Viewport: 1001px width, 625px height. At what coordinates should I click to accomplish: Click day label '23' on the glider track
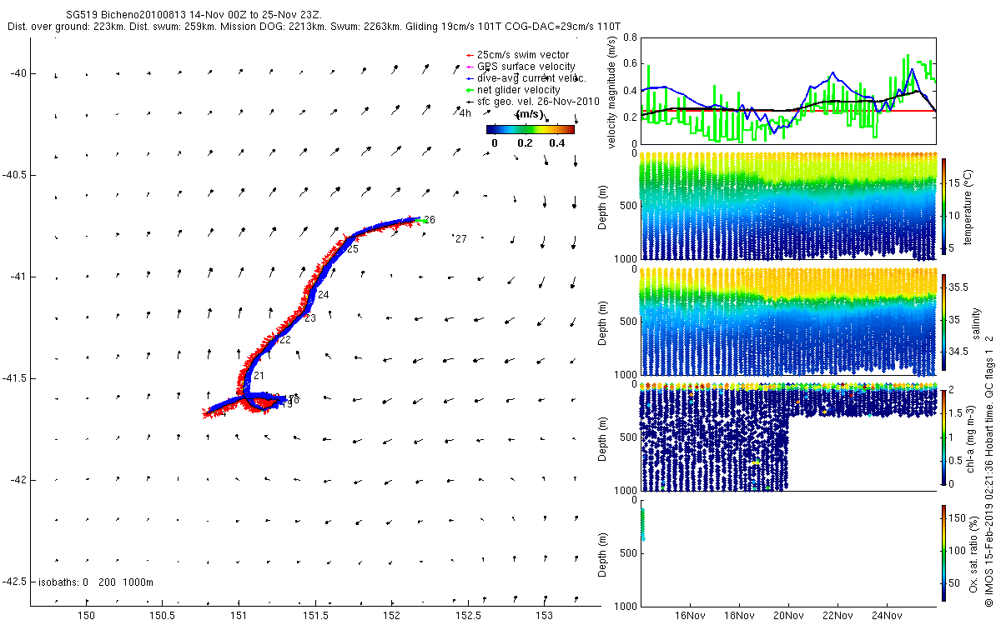(310, 318)
